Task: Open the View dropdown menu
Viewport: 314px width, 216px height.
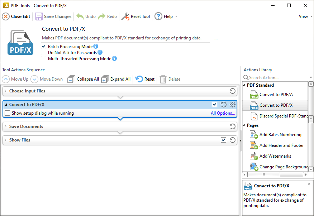Action: point(304,16)
